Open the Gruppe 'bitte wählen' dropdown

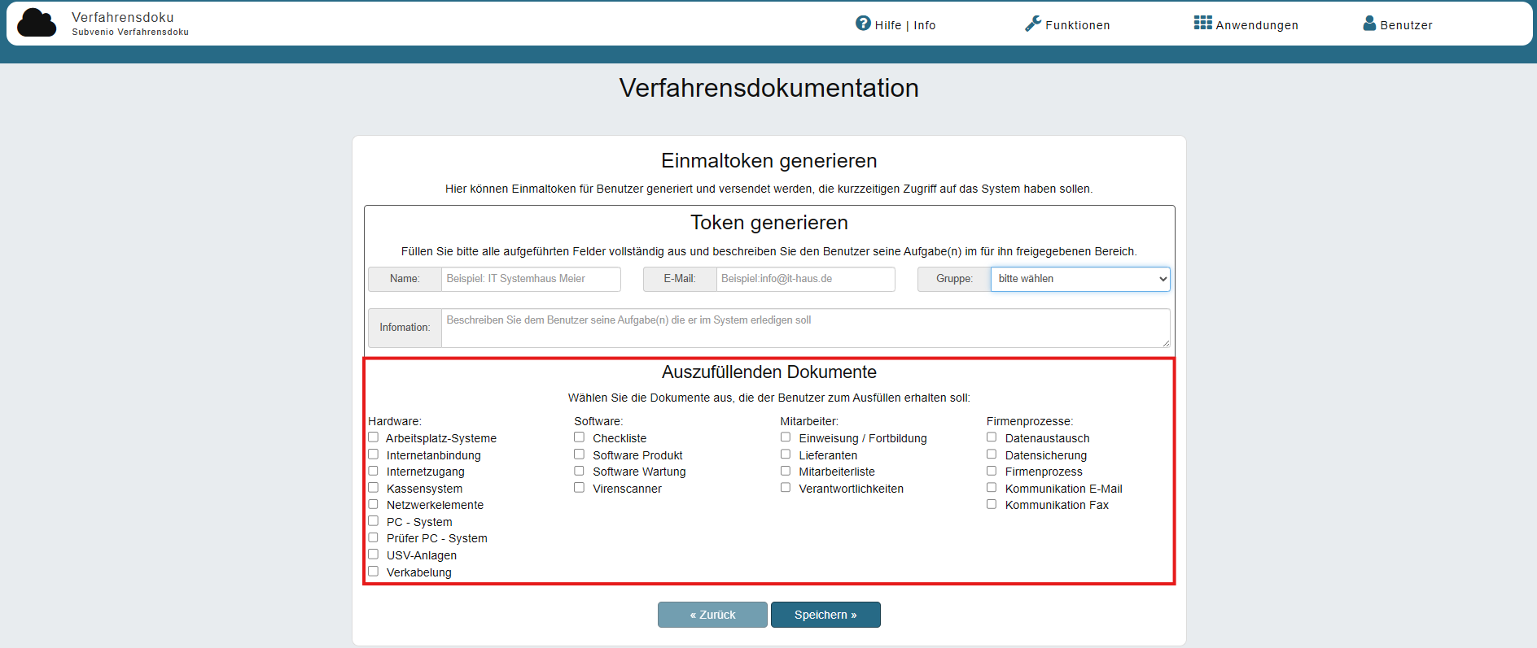click(x=1080, y=279)
